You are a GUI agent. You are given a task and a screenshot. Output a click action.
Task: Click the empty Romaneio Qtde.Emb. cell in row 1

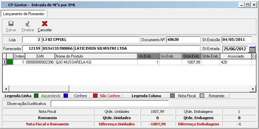click(x=211, y=62)
